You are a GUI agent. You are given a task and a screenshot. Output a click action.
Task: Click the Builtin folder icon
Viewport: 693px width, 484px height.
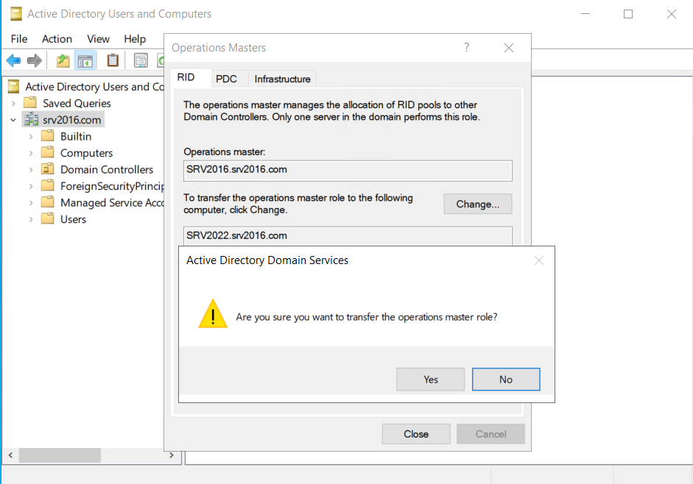point(47,136)
